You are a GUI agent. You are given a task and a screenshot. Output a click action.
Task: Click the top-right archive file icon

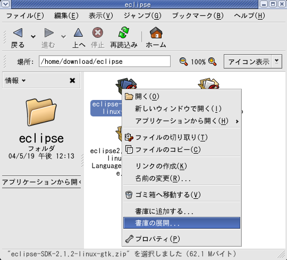click(208, 83)
